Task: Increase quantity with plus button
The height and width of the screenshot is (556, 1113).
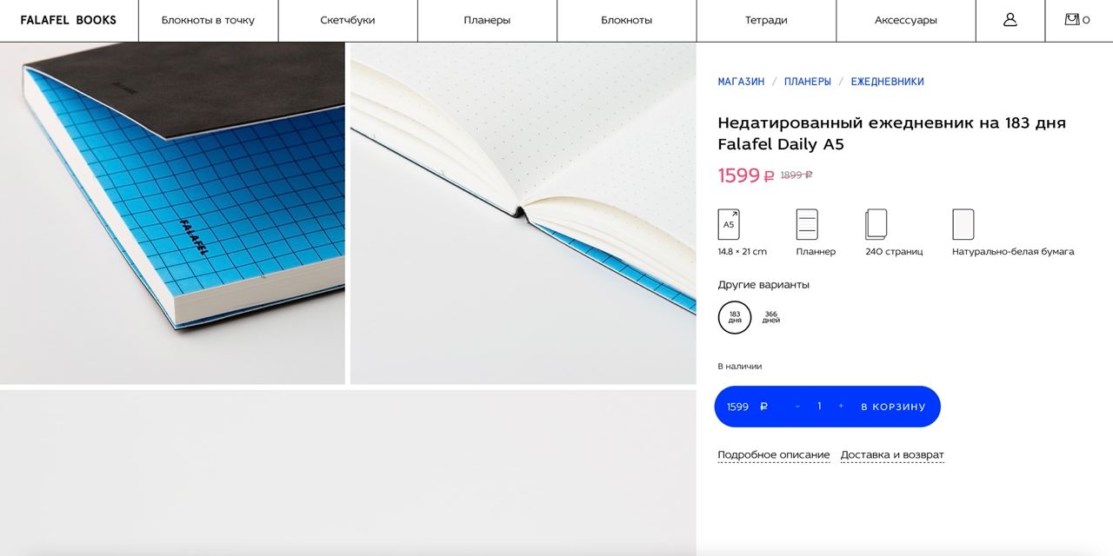Action: coord(841,407)
